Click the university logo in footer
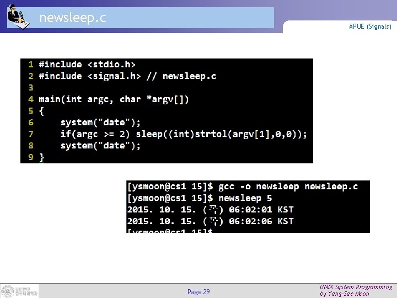 coord(19,291)
